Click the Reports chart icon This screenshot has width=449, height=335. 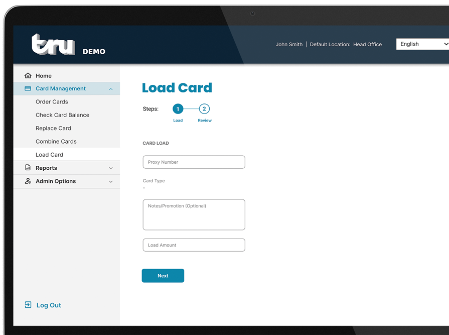pos(28,168)
